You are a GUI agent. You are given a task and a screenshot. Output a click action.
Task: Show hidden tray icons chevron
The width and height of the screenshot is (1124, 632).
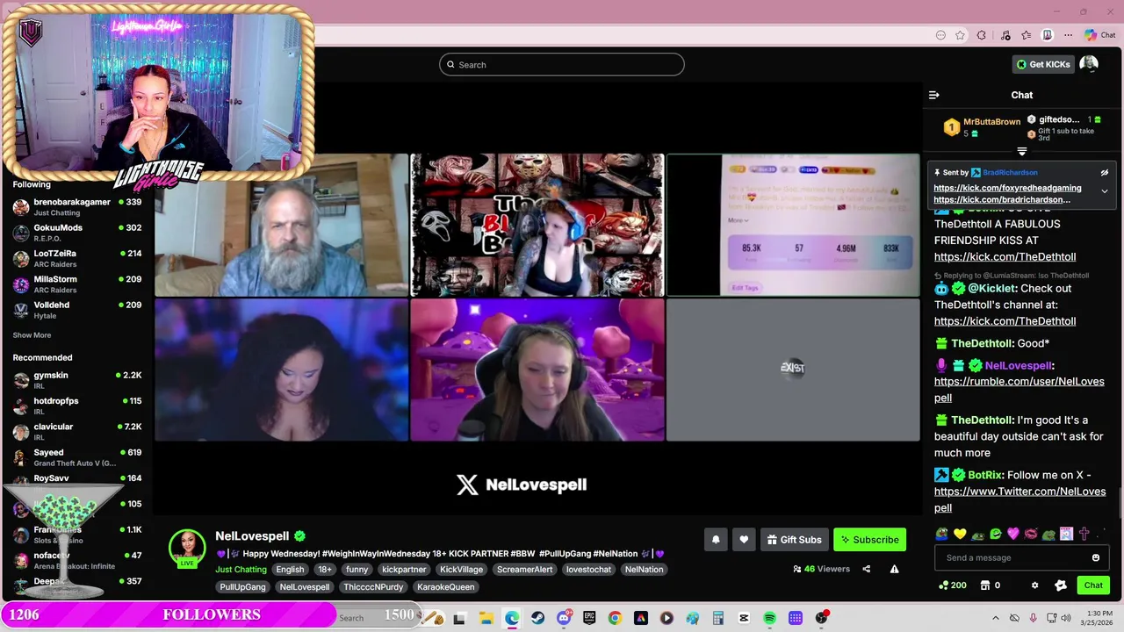pos(995,618)
